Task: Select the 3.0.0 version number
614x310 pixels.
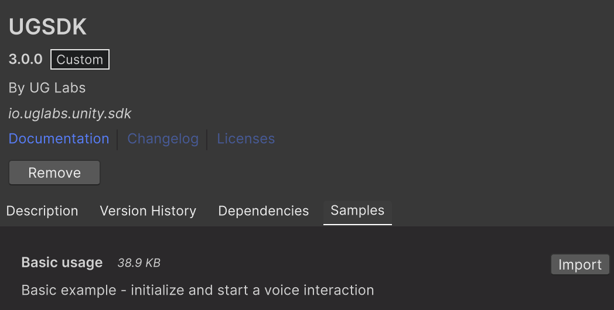Action: click(25, 60)
